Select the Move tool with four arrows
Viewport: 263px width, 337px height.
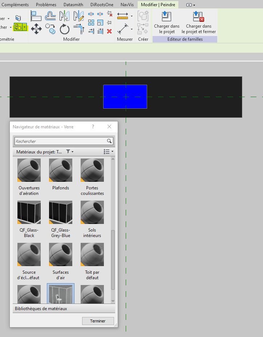pyautogui.click(x=36, y=29)
